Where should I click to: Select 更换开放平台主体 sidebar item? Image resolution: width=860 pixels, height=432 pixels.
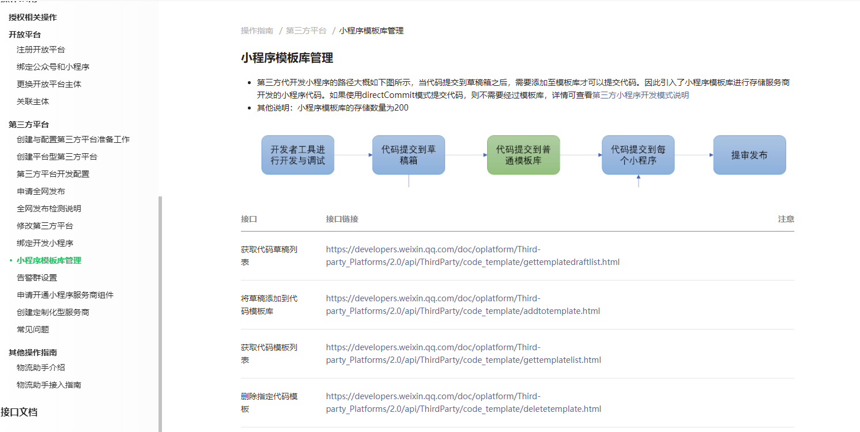click(49, 84)
